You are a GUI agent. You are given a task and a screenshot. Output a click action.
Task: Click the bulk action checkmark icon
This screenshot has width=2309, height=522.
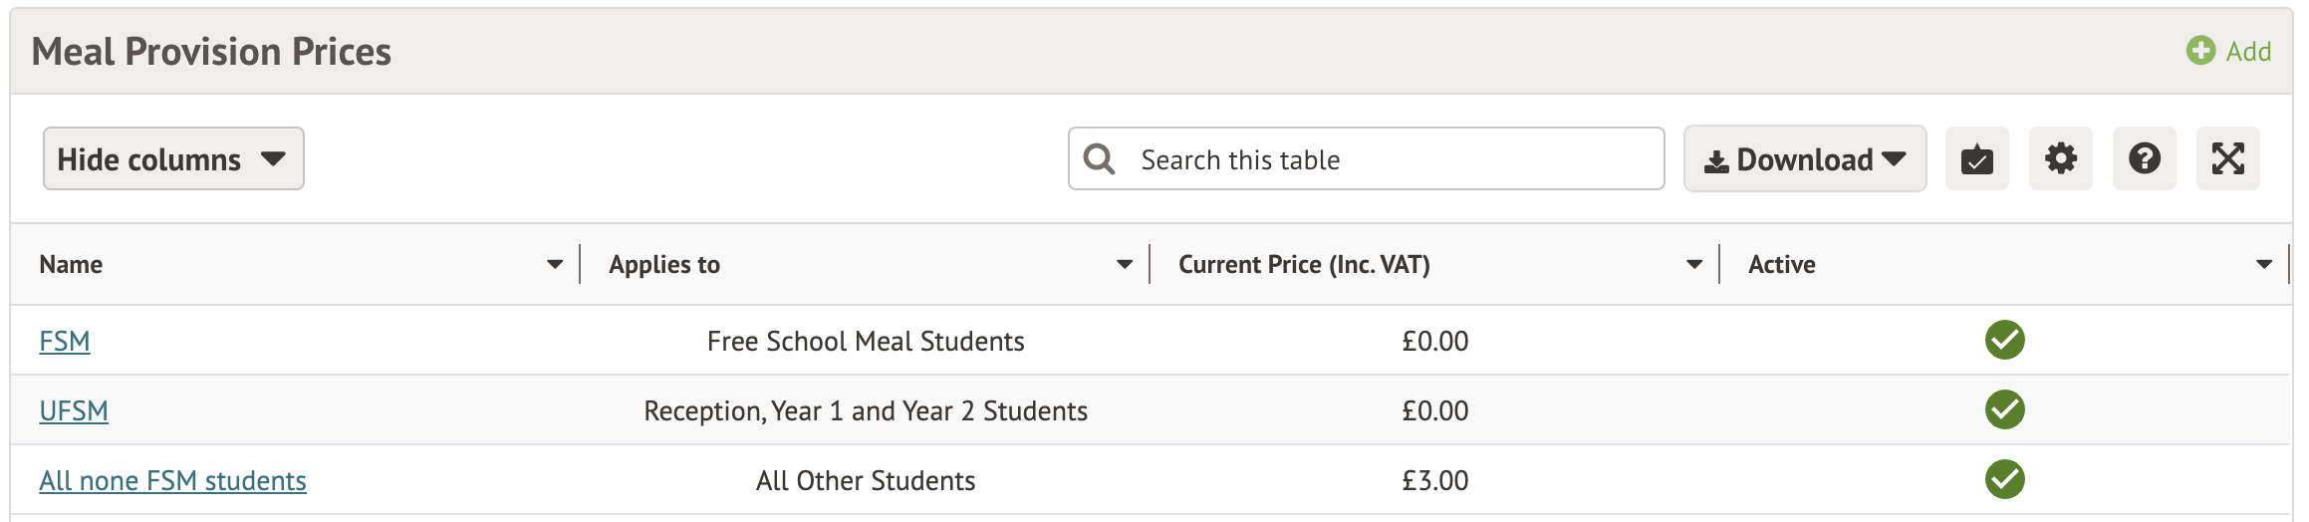tap(1976, 159)
